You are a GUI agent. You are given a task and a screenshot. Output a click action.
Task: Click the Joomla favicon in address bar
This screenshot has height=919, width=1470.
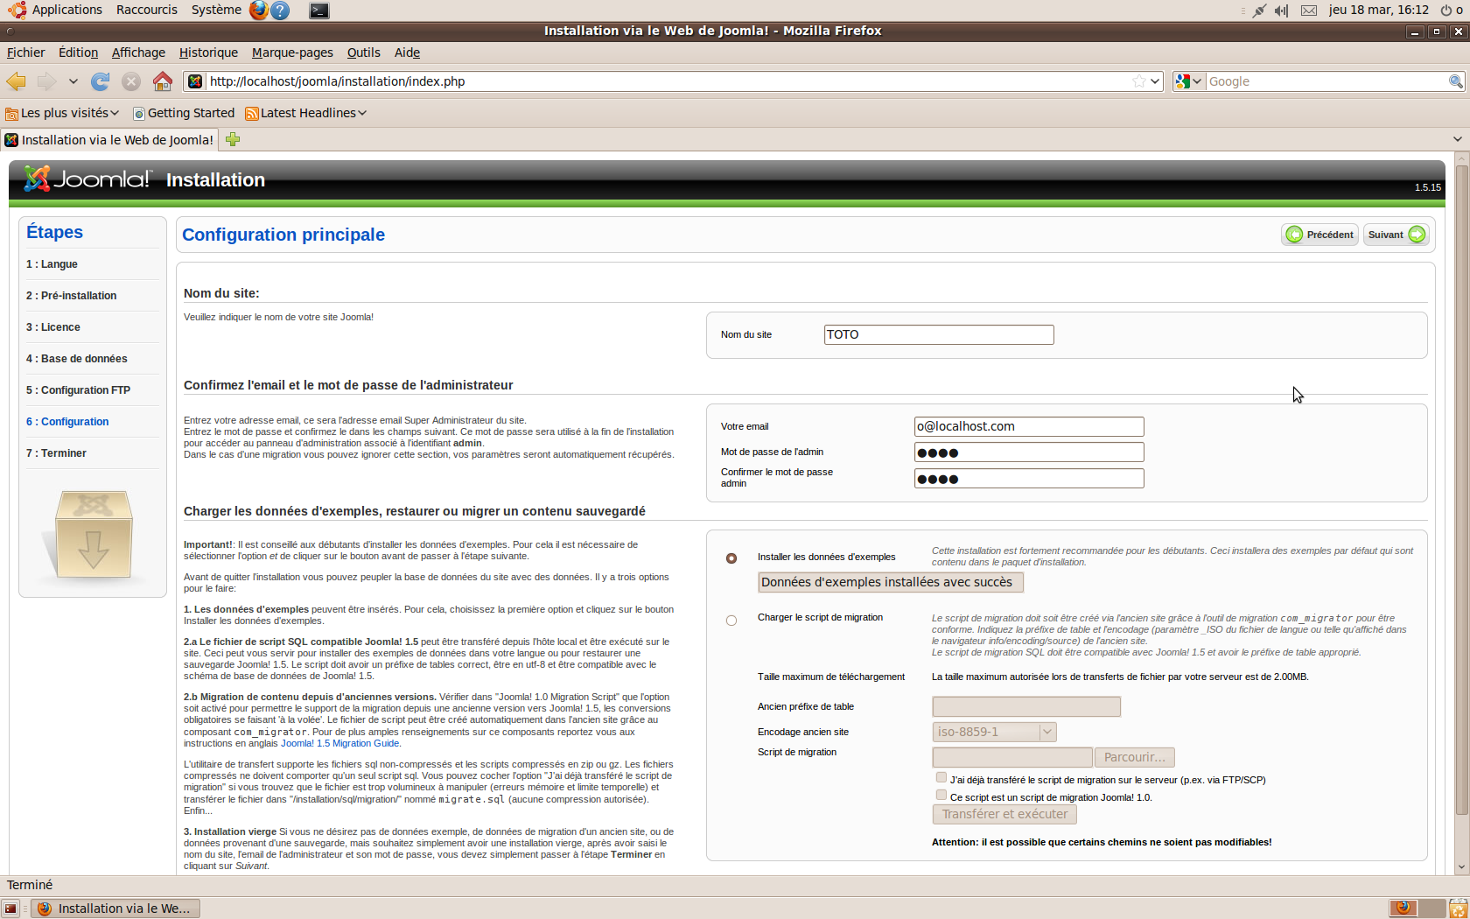[195, 81]
